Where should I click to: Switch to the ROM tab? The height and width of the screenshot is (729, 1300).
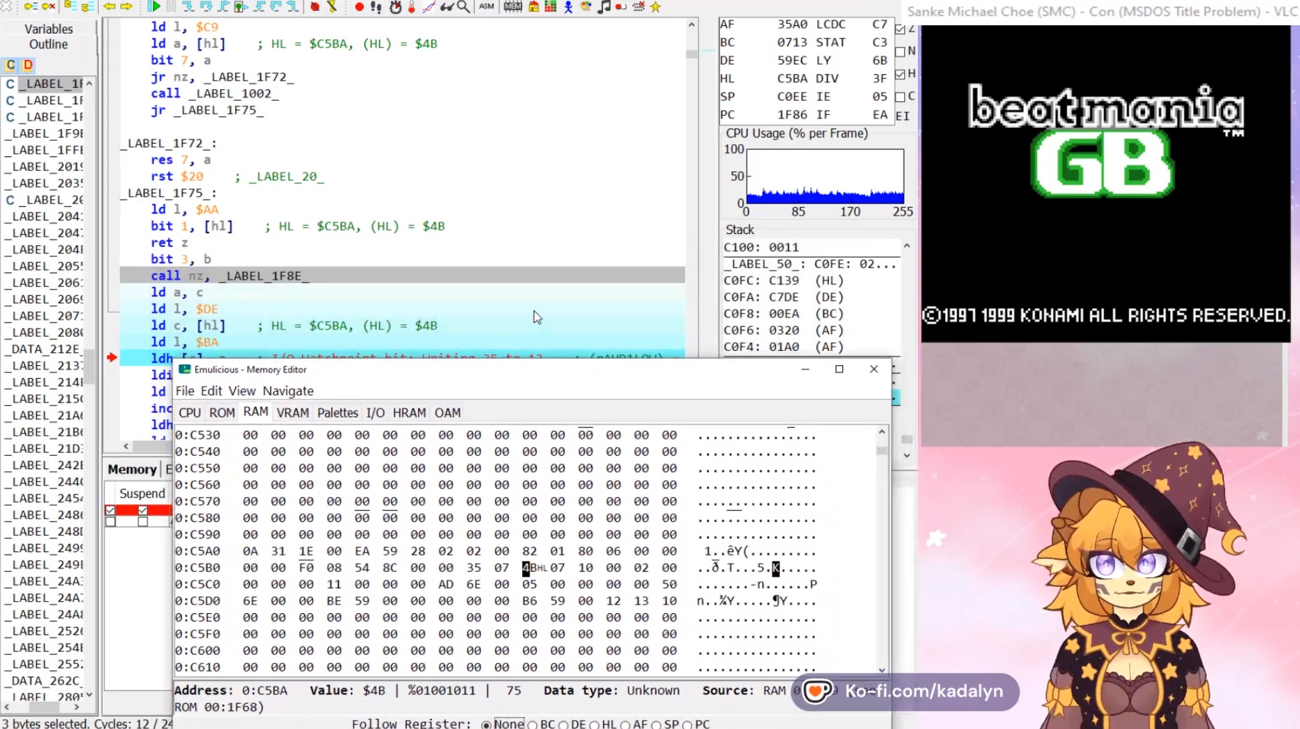222,412
